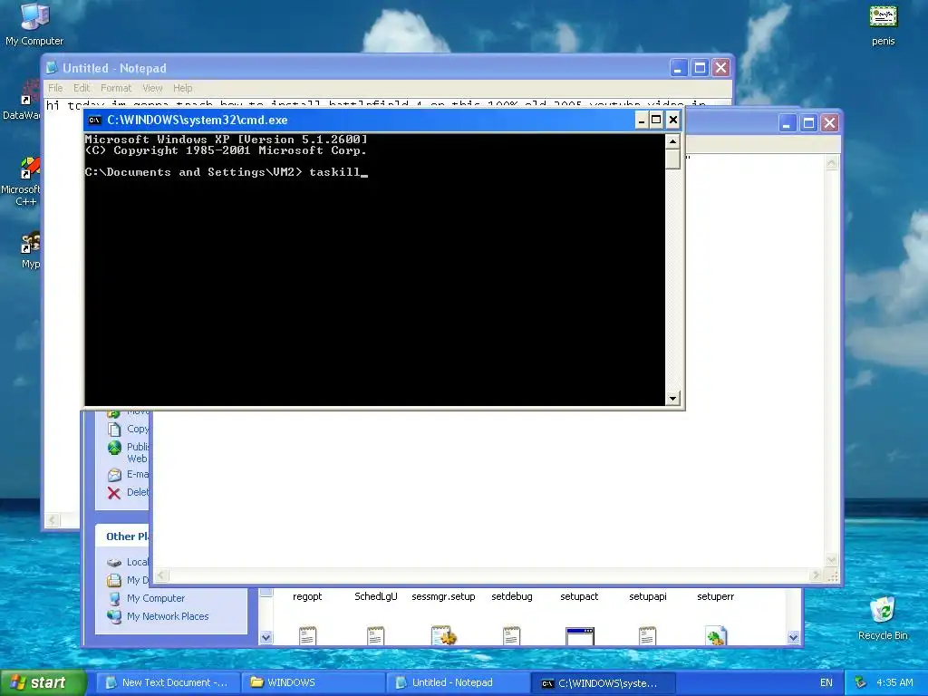The image size is (928, 696).
Task: Click WINDOWS tasks pane scroll down arrow
Action: point(266,637)
